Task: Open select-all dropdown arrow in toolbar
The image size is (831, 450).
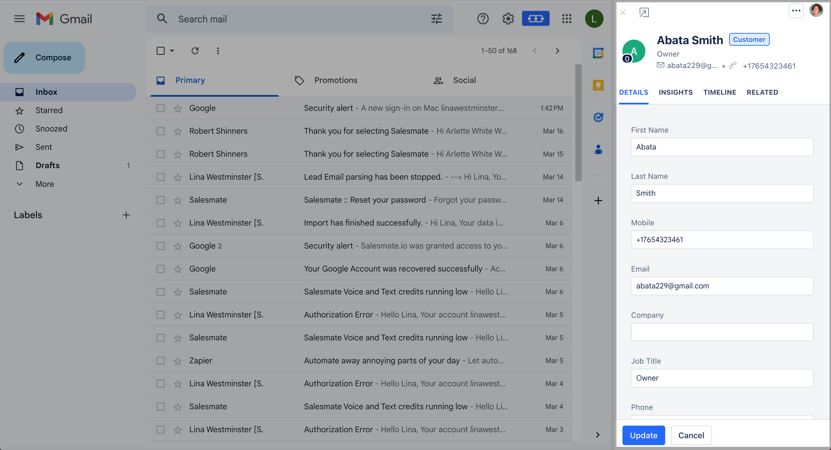Action: click(172, 51)
